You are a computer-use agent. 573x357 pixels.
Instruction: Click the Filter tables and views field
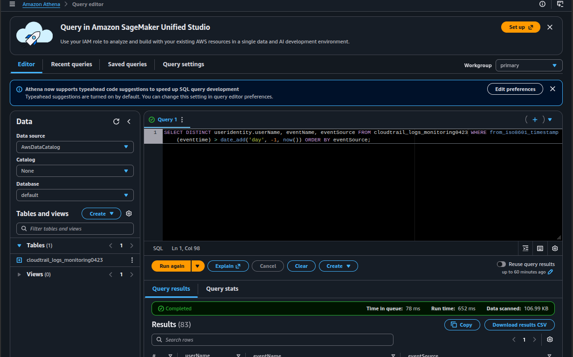coord(75,229)
